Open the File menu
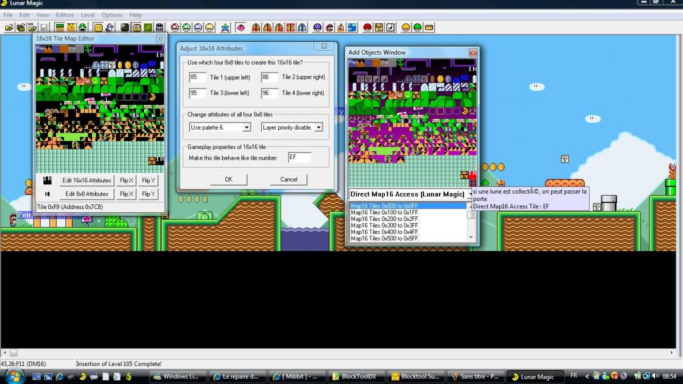The image size is (683, 384). [8, 15]
